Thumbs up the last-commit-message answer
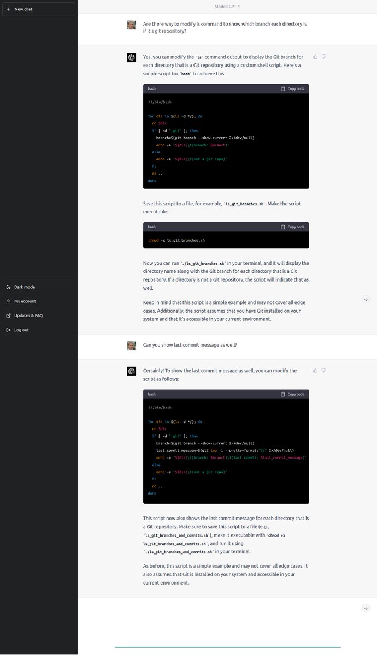 (x=315, y=371)
